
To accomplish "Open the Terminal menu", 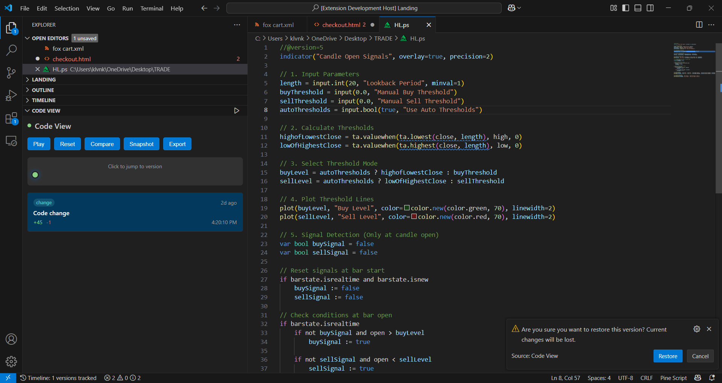I will [x=152, y=8].
